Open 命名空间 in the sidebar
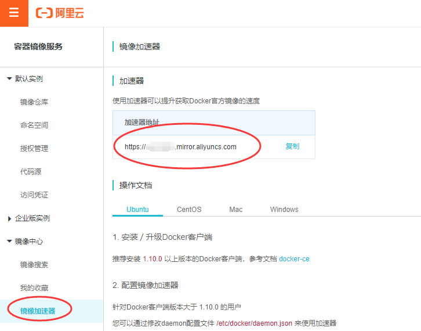 pyautogui.click(x=34, y=125)
